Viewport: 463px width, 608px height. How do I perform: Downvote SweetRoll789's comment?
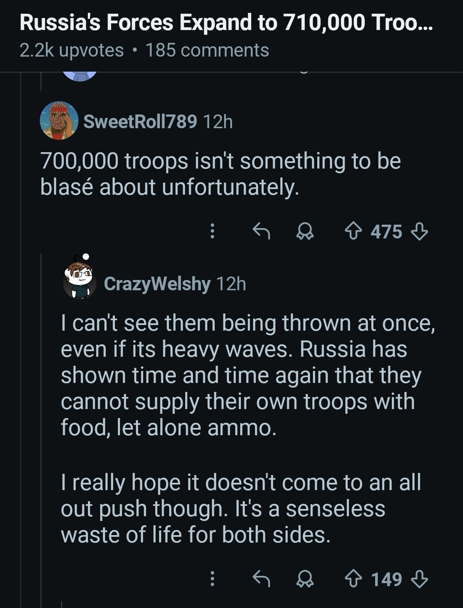pos(419,232)
